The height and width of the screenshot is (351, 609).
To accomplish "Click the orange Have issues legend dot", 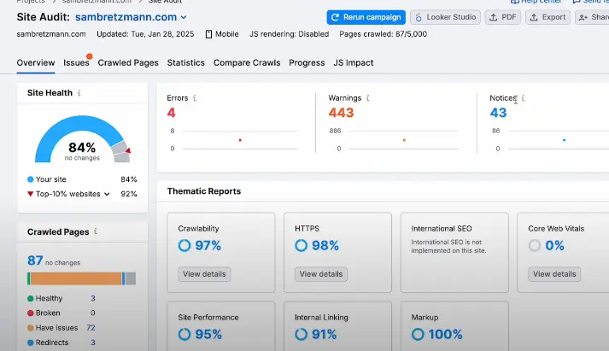I will [x=30, y=328].
